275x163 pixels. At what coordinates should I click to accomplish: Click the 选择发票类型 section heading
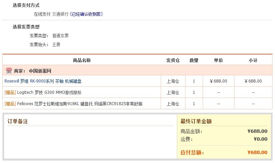(26, 27)
